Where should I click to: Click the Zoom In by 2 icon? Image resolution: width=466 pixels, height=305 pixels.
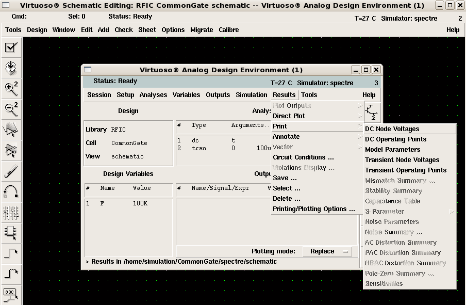(11, 89)
